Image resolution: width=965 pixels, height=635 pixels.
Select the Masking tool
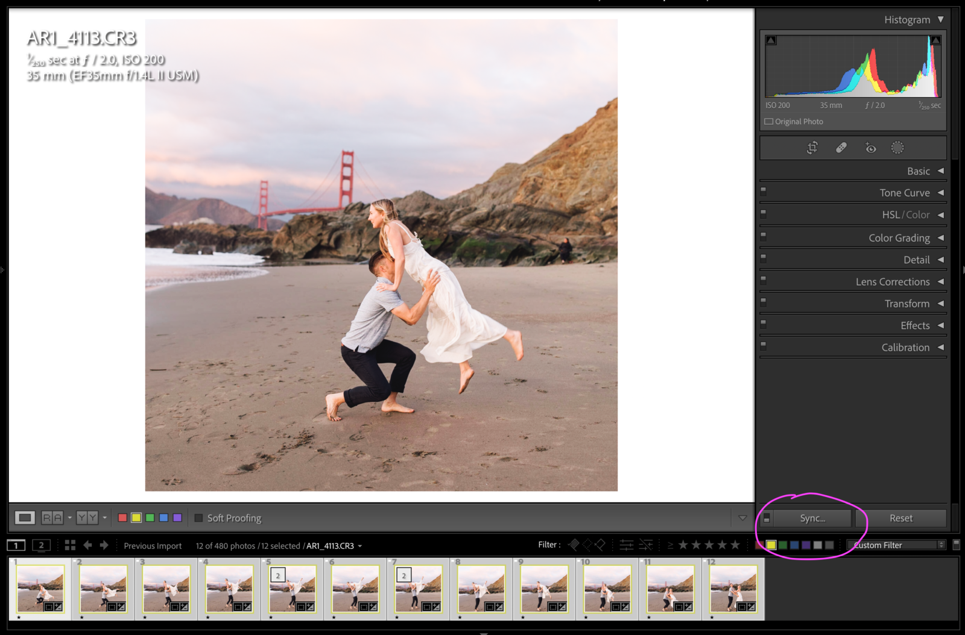pyautogui.click(x=897, y=147)
